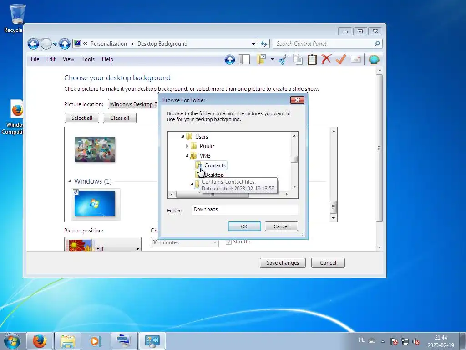This screenshot has width=466, height=350.
Task: Click OK in Browse For Folder
Action: pyautogui.click(x=244, y=226)
